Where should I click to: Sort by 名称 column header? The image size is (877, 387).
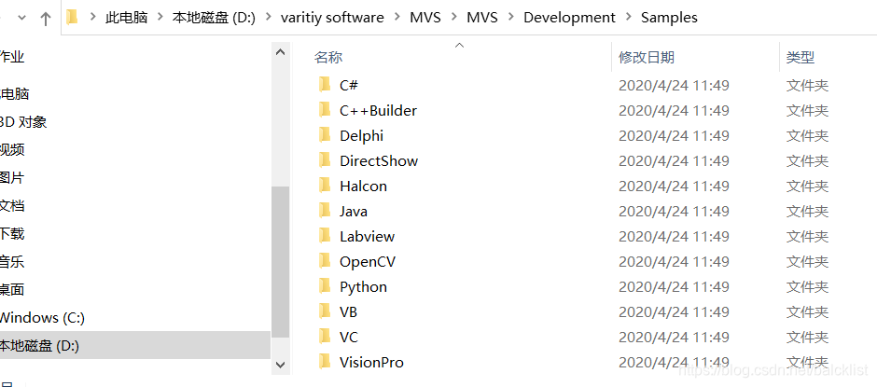(x=328, y=57)
